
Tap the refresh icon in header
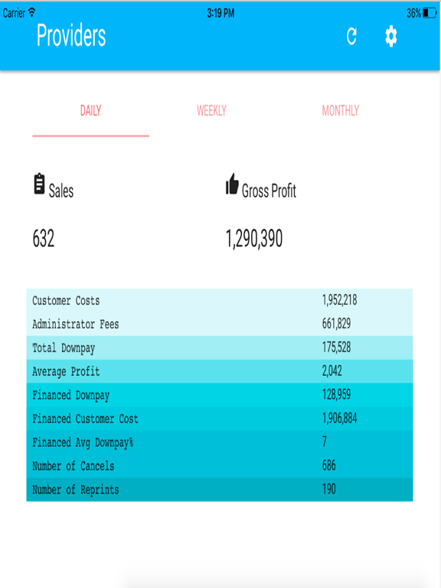(351, 37)
